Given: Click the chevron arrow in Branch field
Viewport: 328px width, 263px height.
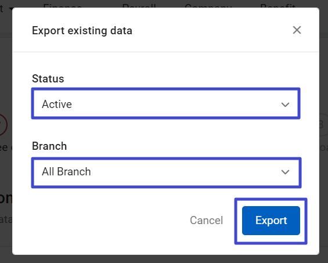Looking at the screenshot, I should [285, 172].
